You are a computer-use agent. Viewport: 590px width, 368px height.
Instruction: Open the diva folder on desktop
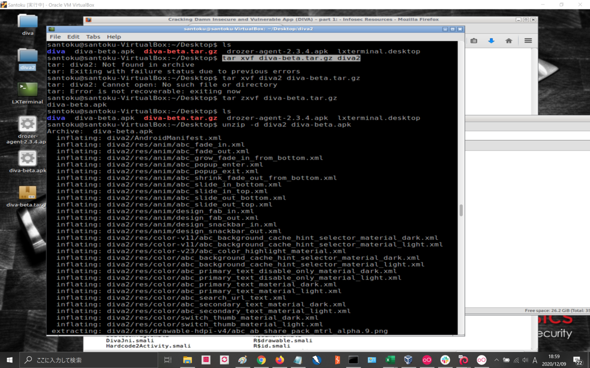point(28,25)
